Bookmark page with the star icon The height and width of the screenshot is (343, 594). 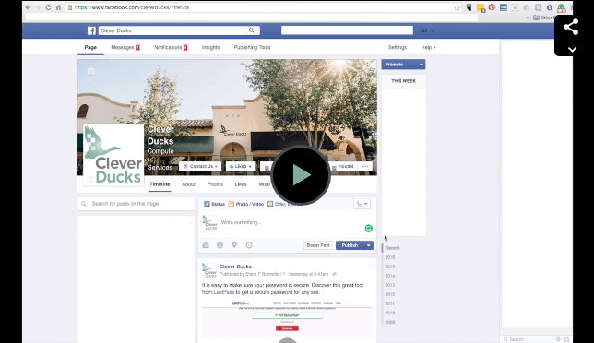(x=457, y=7)
